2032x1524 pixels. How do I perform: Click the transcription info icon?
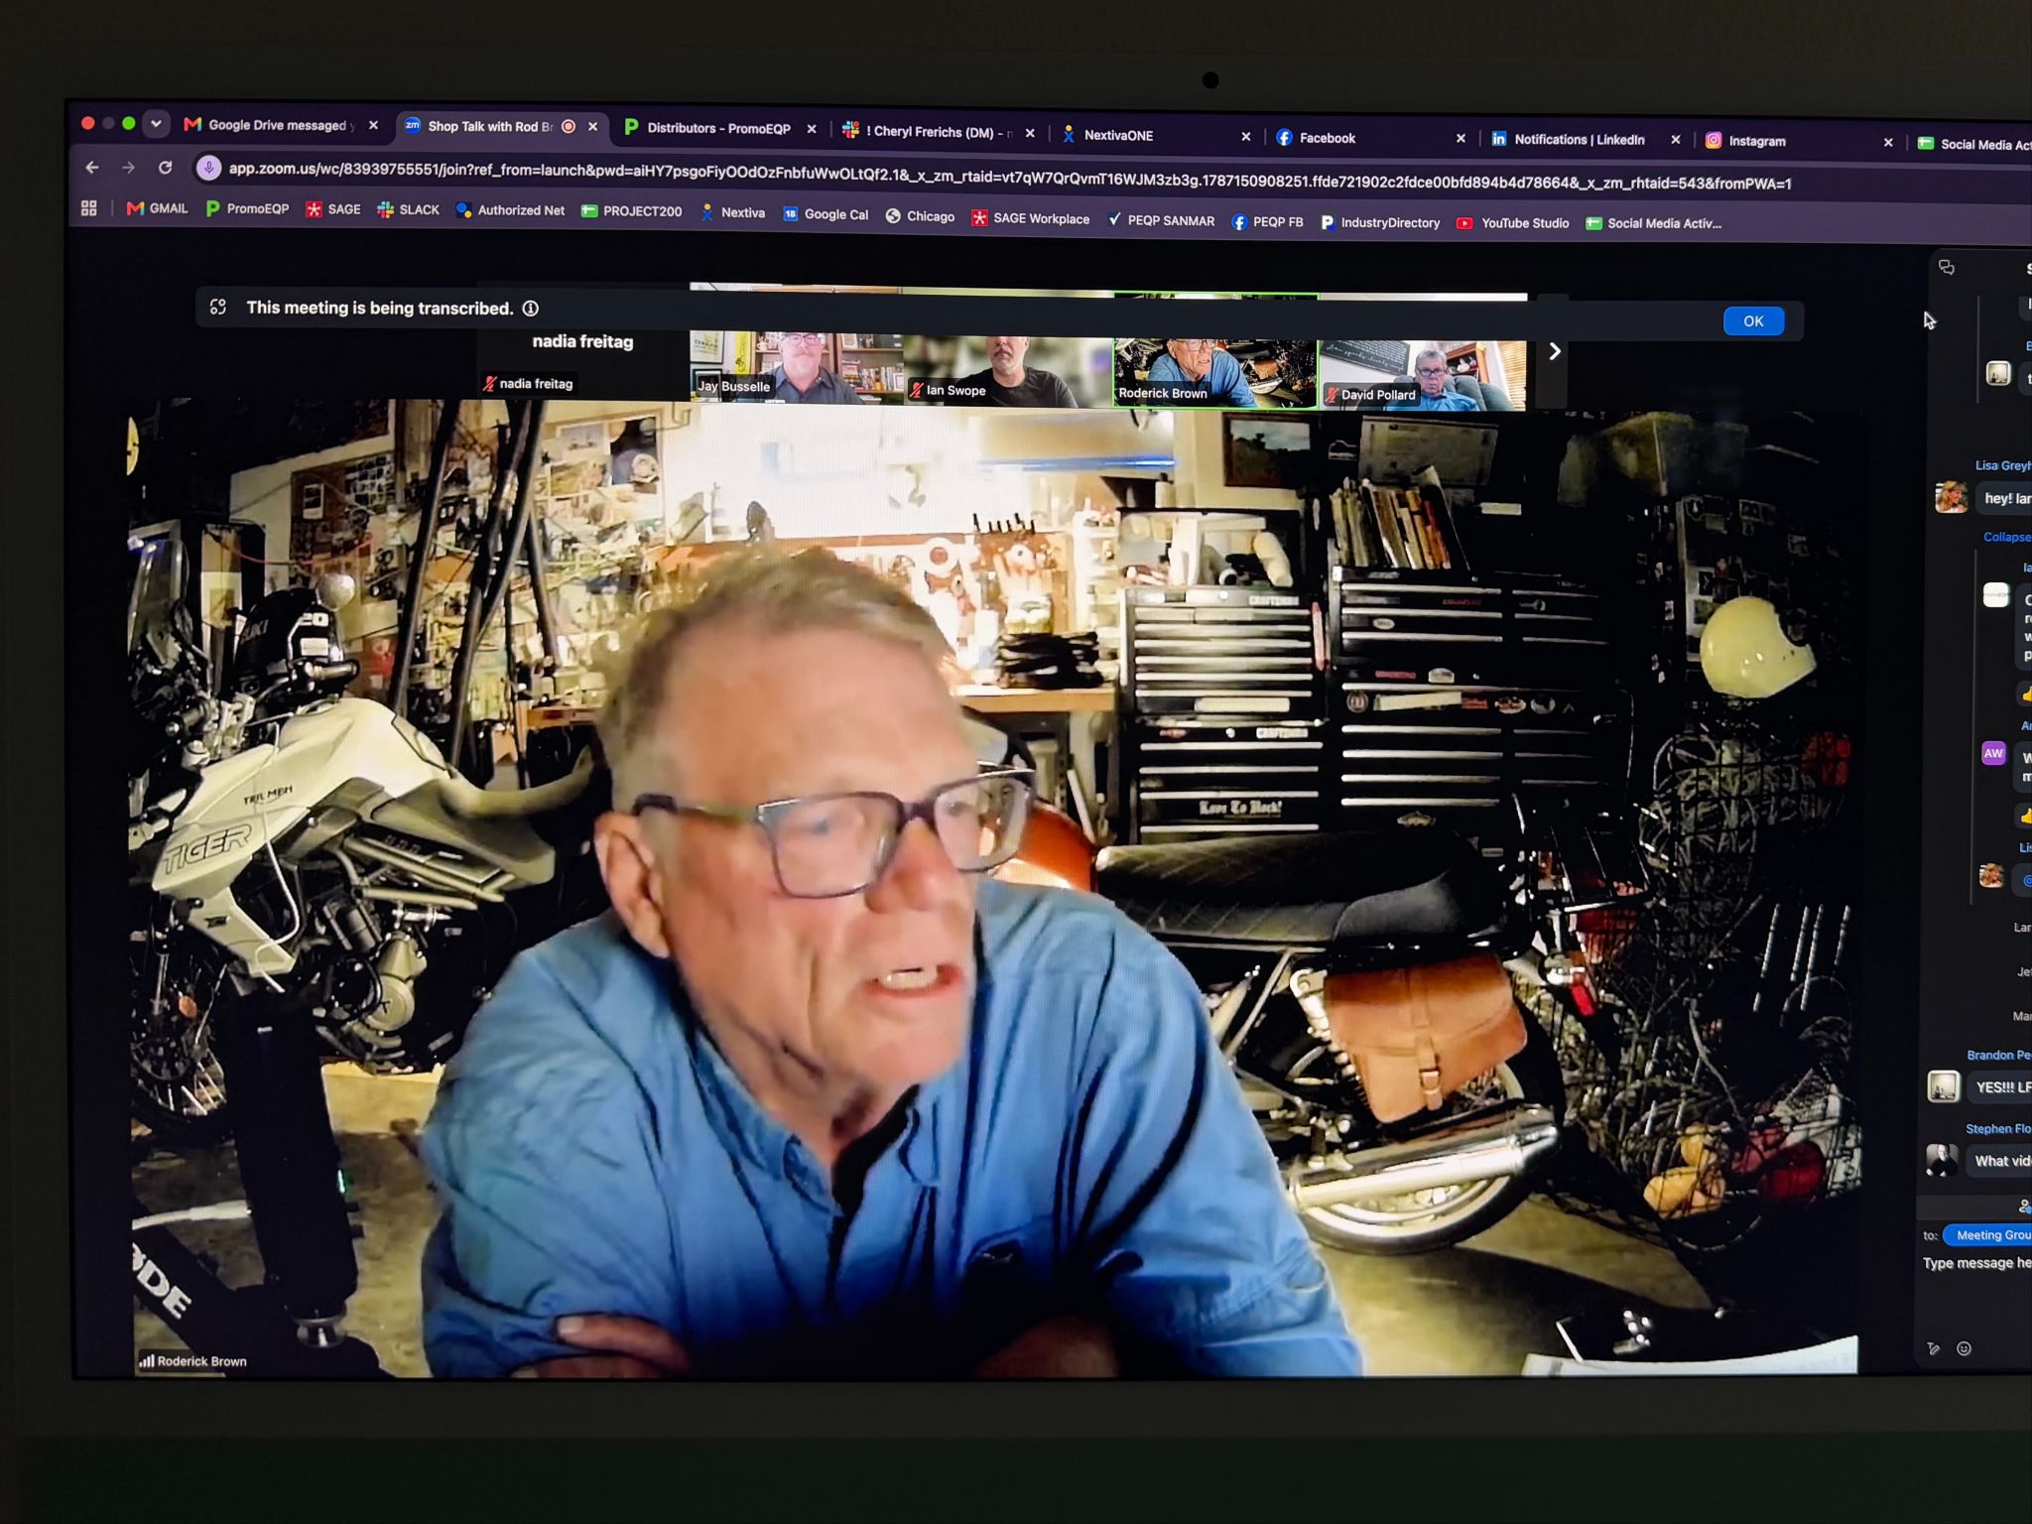pos(531,309)
